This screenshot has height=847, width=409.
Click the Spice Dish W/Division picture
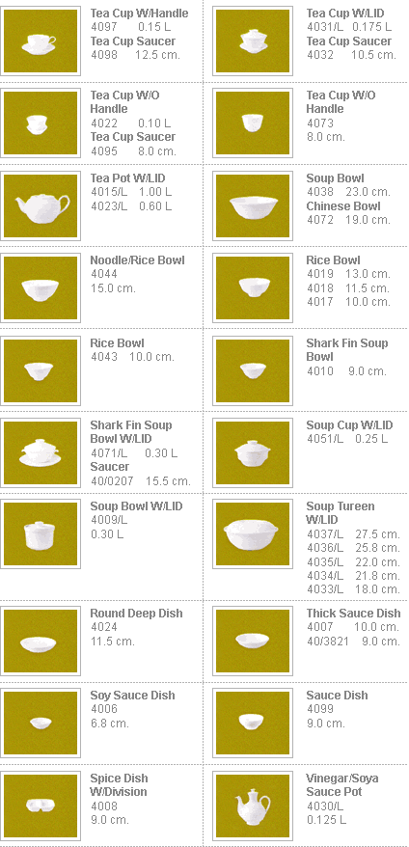point(41,806)
